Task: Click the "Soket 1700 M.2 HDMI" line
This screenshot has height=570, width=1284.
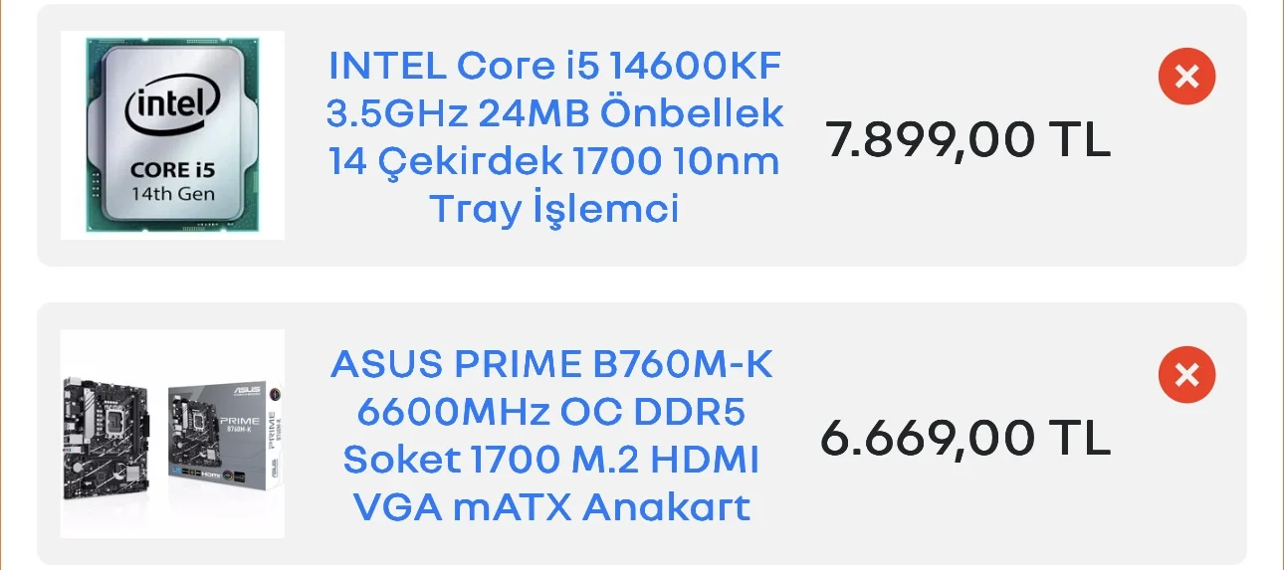Action: (x=551, y=461)
